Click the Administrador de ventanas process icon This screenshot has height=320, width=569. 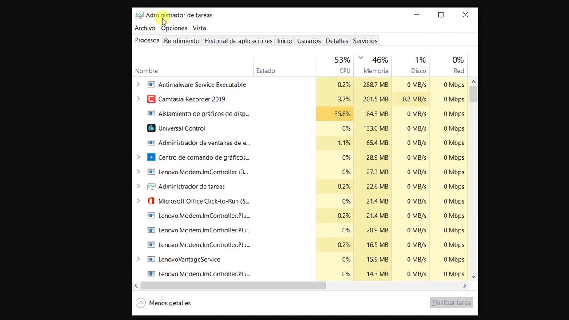click(x=151, y=143)
